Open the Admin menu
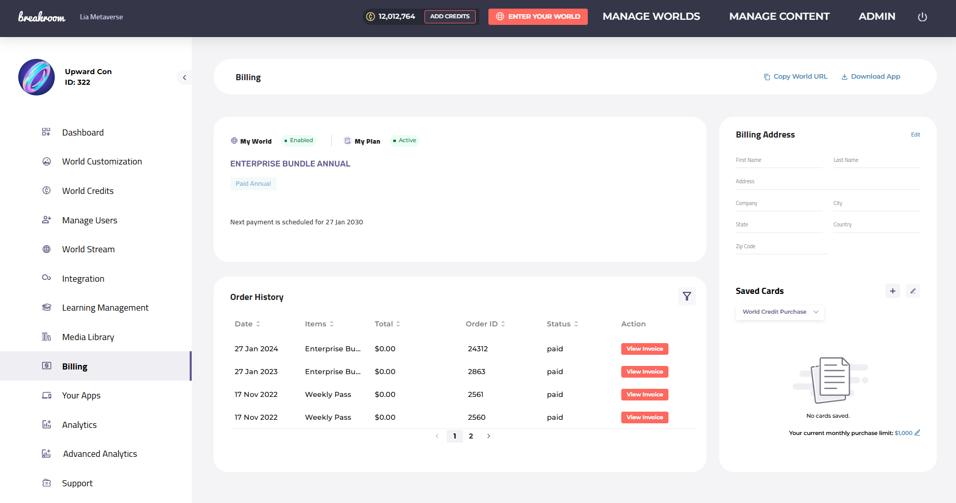This screenshot has width=956, height=503. tap(877, 16)
